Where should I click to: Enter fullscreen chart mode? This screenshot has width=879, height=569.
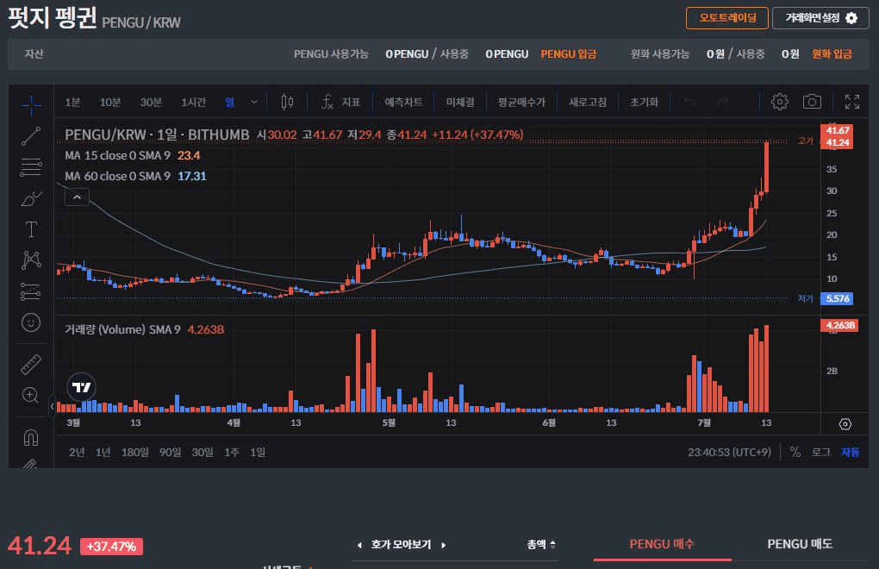(852, 102)
